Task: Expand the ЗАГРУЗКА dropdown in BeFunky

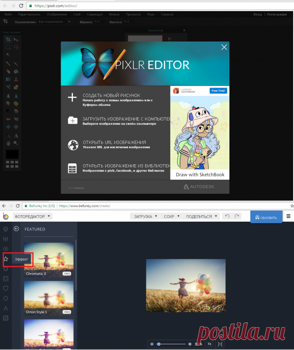Action: (145, 216)
